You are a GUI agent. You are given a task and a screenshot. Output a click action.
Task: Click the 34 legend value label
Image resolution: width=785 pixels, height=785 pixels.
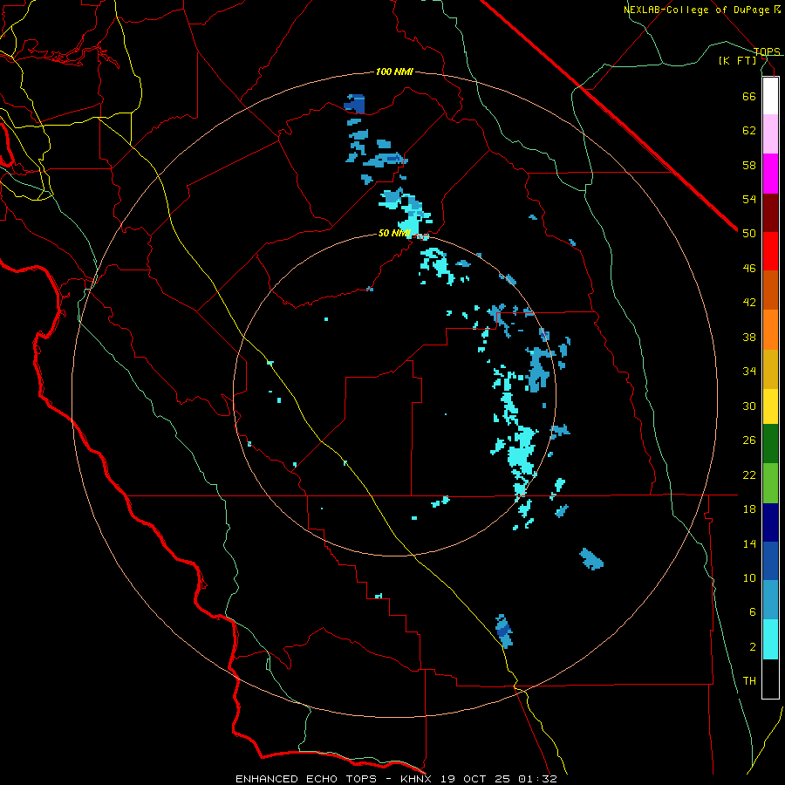[749, 371]
